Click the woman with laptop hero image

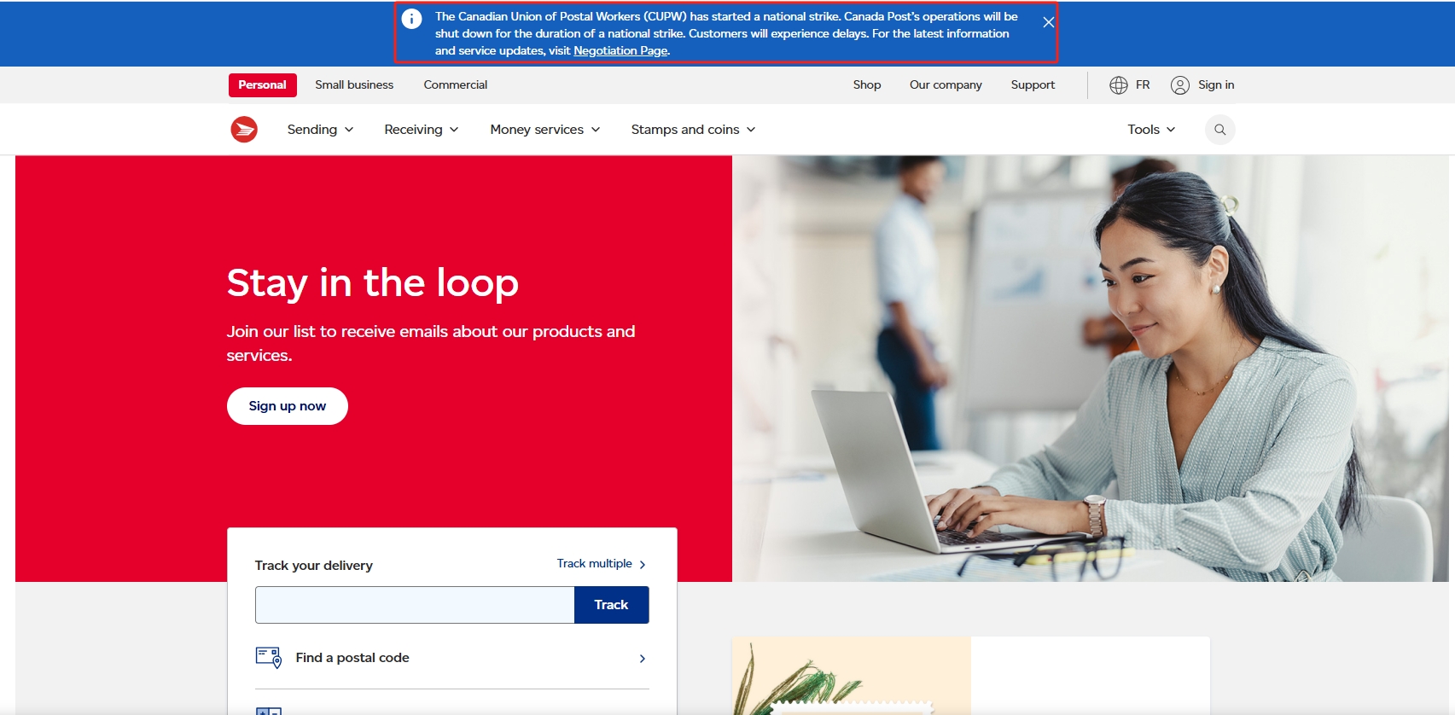tap(1091, 369)
